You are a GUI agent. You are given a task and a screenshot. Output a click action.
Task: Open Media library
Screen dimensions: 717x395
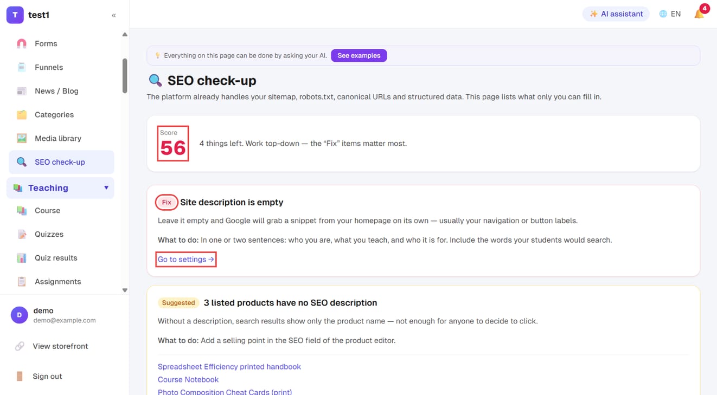point(61,138)
